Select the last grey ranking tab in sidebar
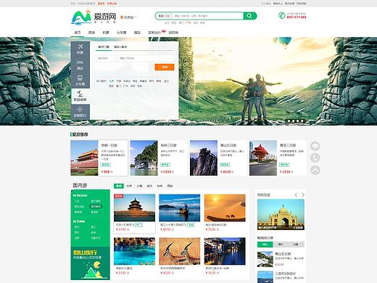This screenshot has height=283, width=377. [x=296, y=245]
